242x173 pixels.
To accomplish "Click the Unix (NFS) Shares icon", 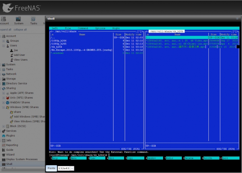I will point(8,98).
